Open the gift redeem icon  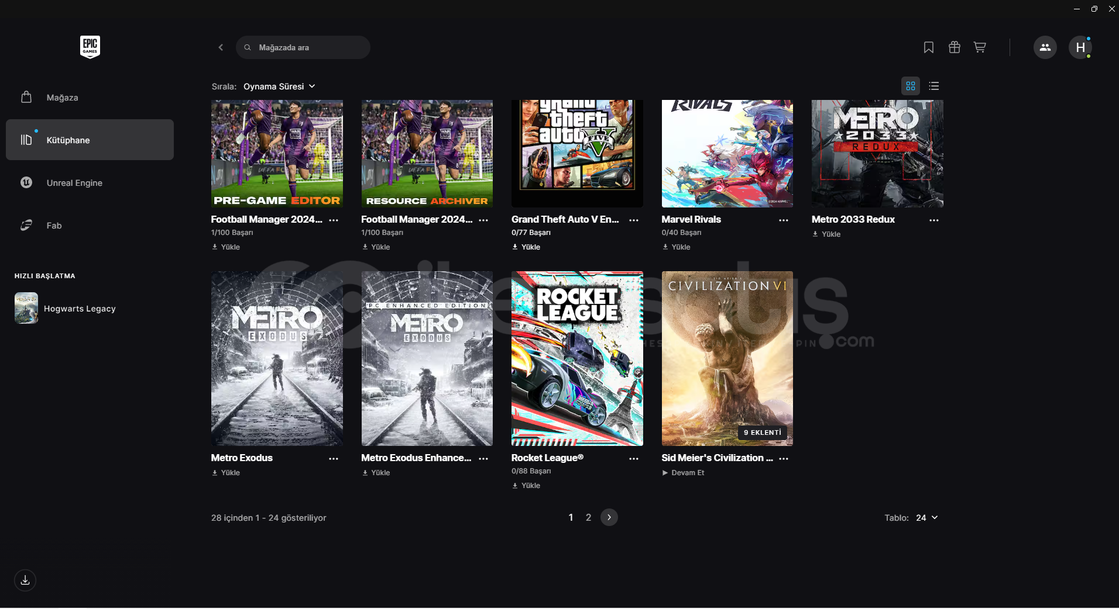[x=954, y=47]
